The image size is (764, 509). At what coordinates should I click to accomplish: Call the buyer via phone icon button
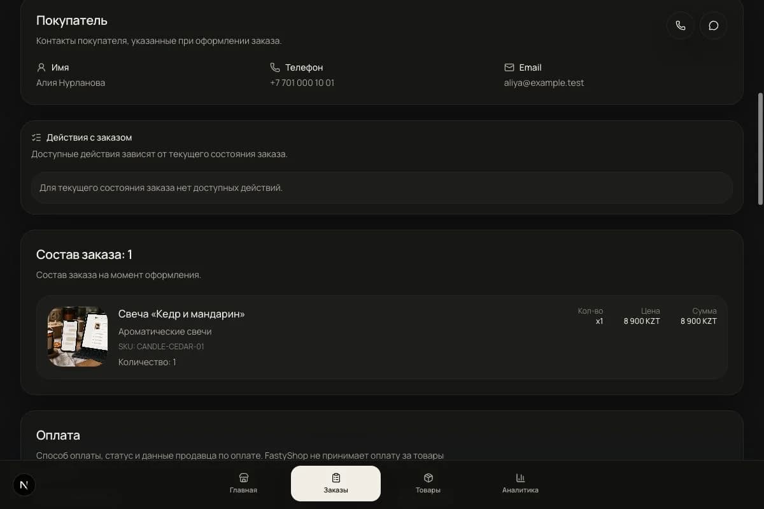[x=681, y=26]
